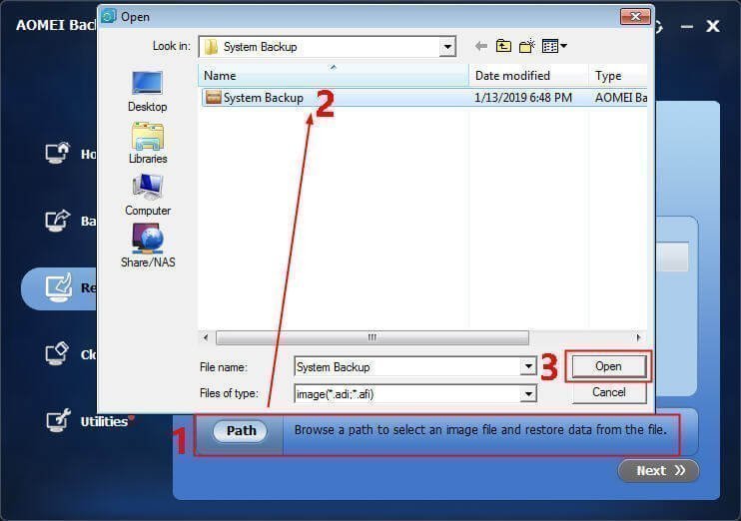Click the File name input field
The width and height of the screenshot is (741, 521).
click(407, 367)
